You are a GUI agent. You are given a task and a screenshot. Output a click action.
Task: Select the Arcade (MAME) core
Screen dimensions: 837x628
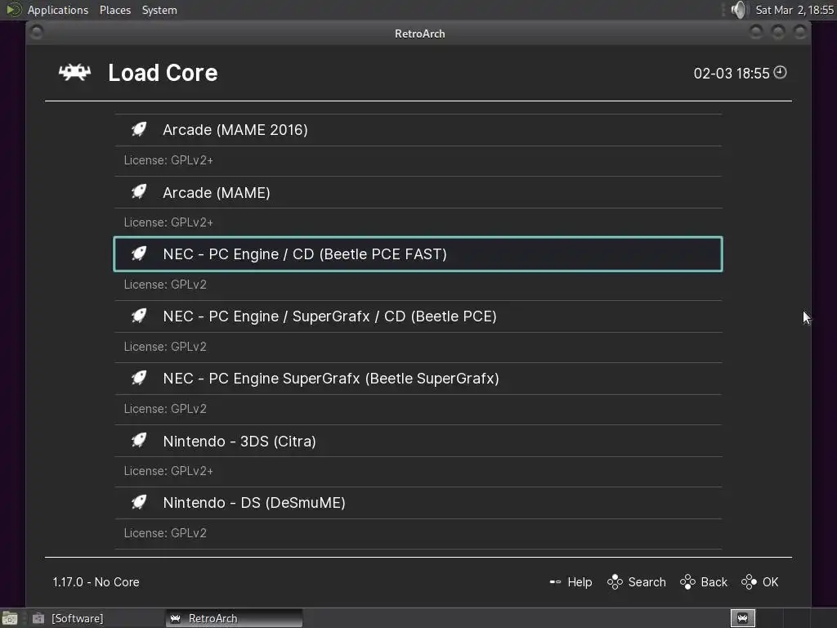pos(418,192)
